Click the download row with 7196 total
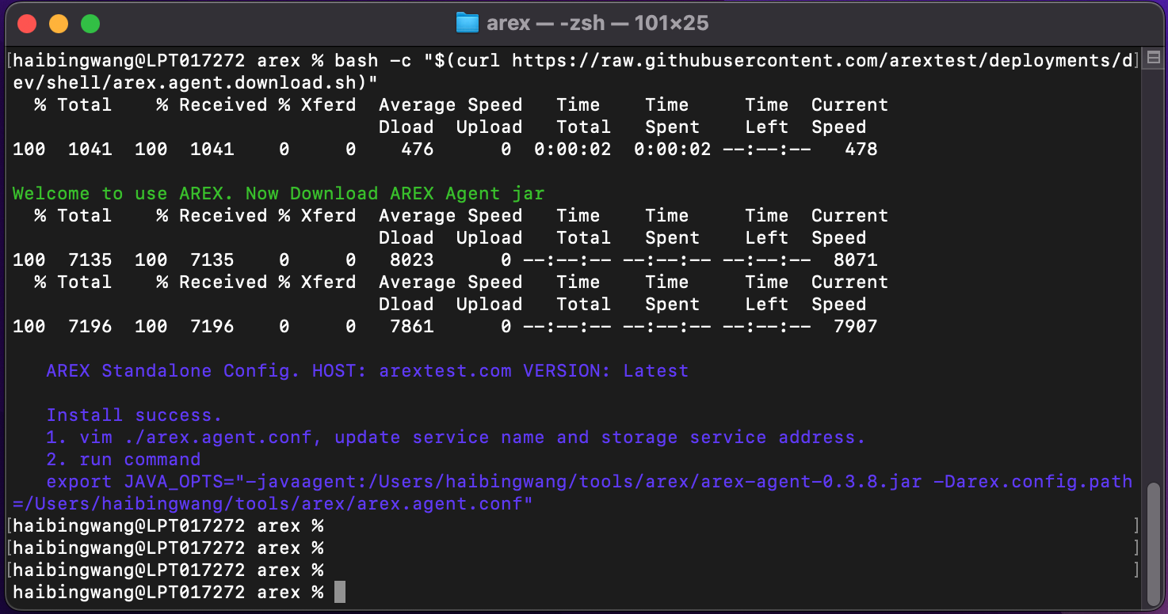 (x=445, y=326)
